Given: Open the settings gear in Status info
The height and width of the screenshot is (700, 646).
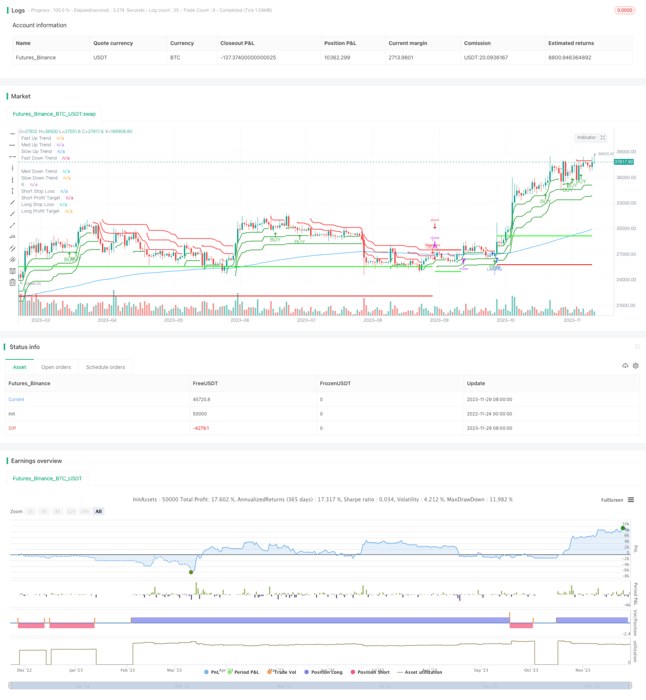Looking at the screenshot, I should pos(636,366).
